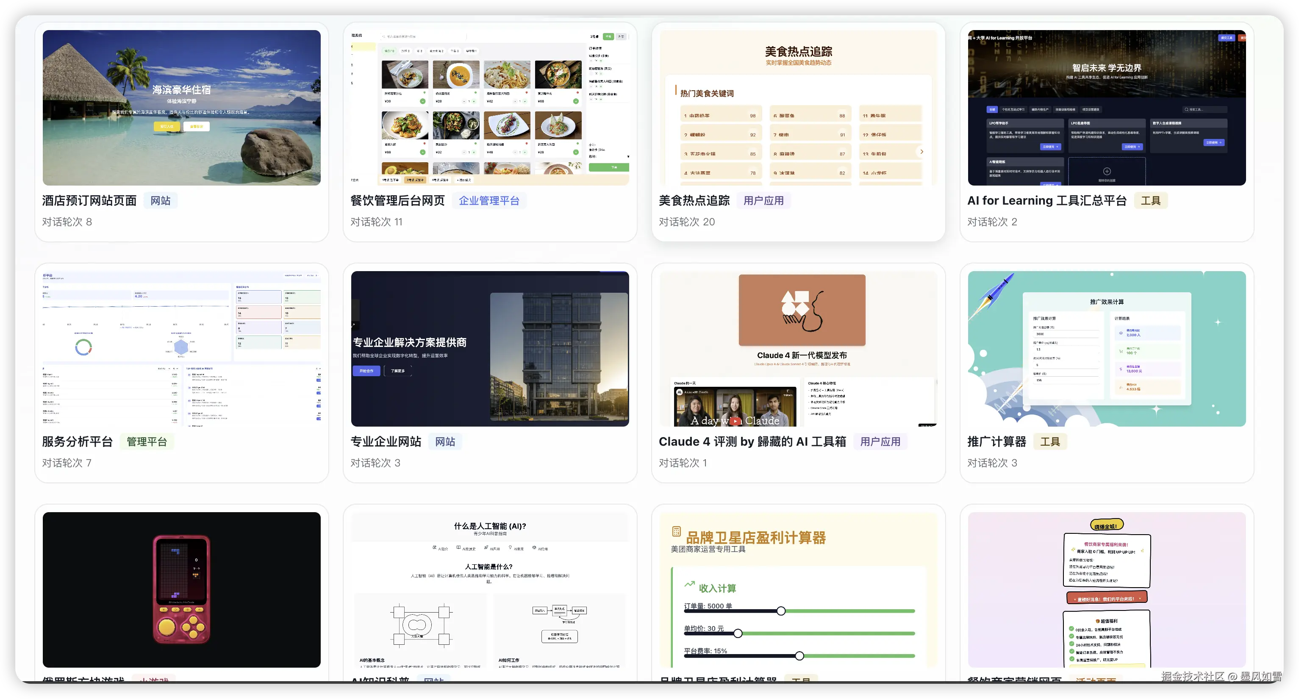Screen dimensions: 1299x699
Task: Click the plus circle icon in AI for Learning preview
Action: coord(1107,172)
